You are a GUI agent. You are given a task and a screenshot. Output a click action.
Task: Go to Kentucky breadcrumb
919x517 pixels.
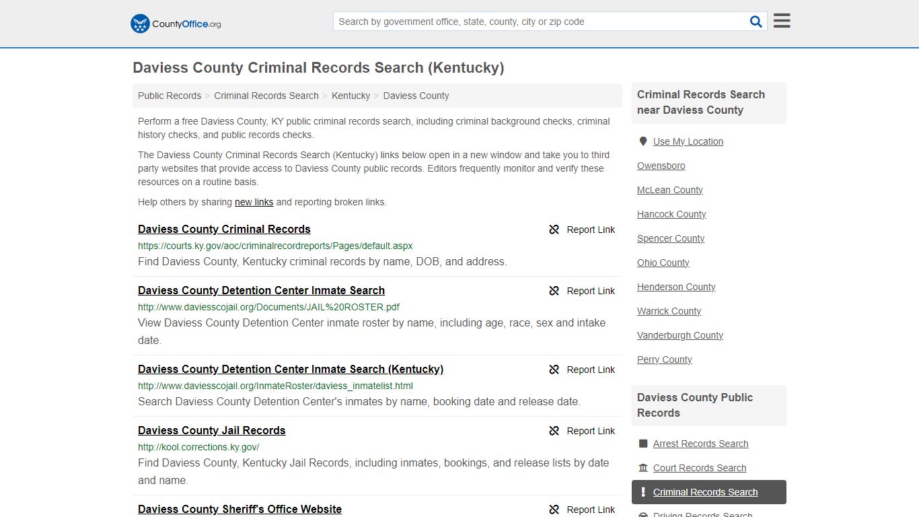(x=351, y=96)
